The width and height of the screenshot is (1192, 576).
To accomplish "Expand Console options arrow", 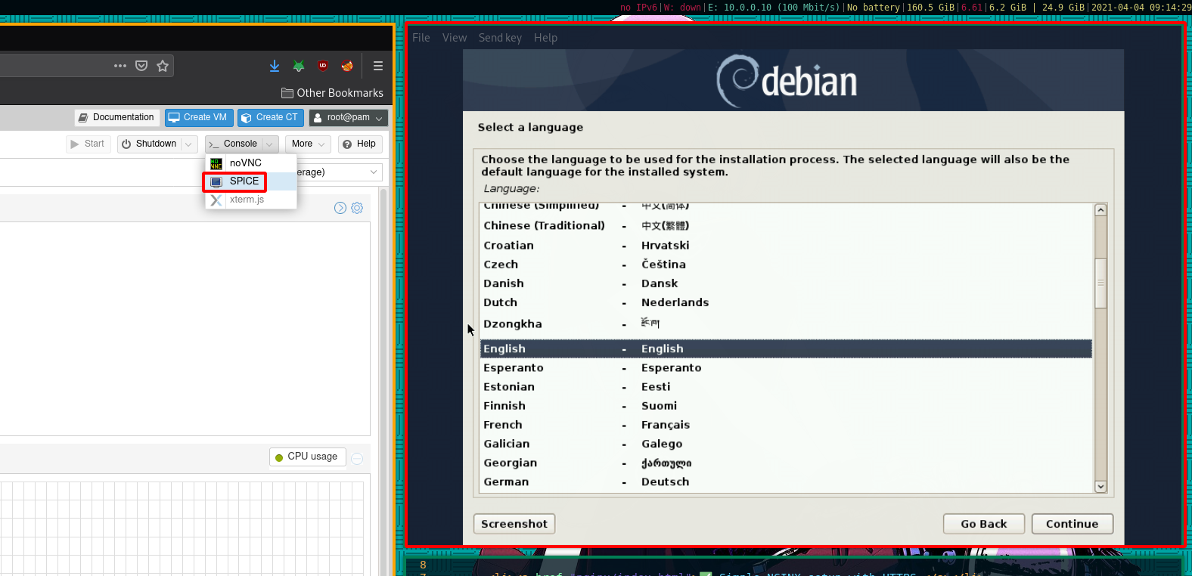I will coord(269,144).
